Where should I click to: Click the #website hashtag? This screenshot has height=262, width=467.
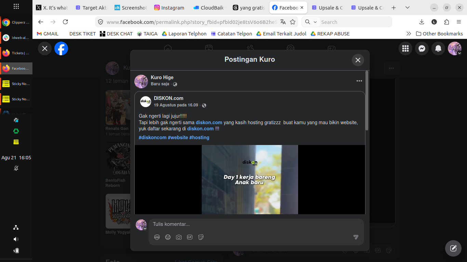click(178, 137)
